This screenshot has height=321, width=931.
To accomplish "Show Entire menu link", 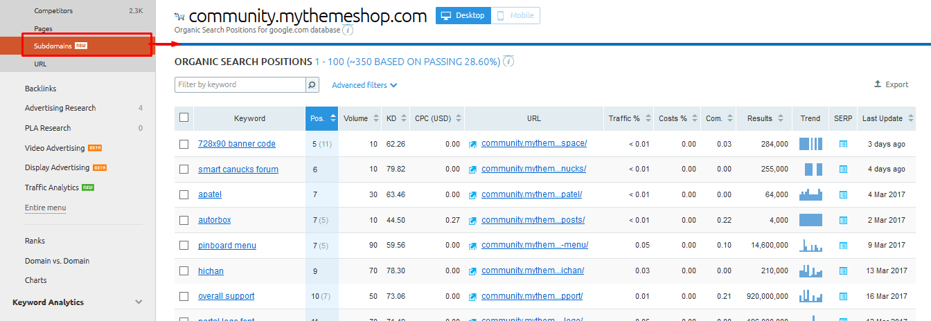I will 46,208.
